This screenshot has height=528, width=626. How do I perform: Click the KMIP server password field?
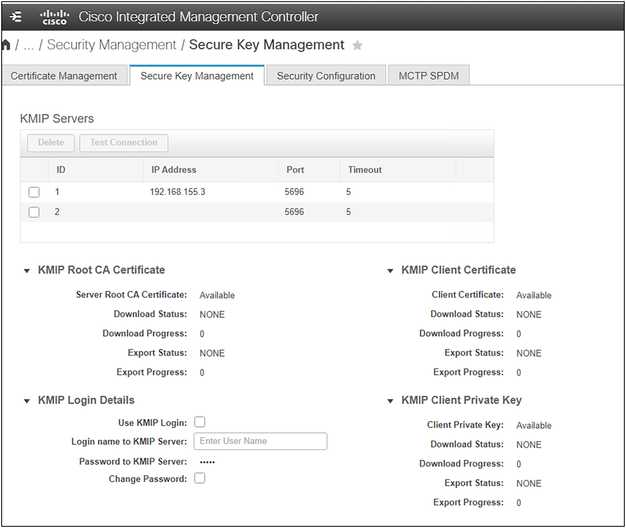click(207, 462)
